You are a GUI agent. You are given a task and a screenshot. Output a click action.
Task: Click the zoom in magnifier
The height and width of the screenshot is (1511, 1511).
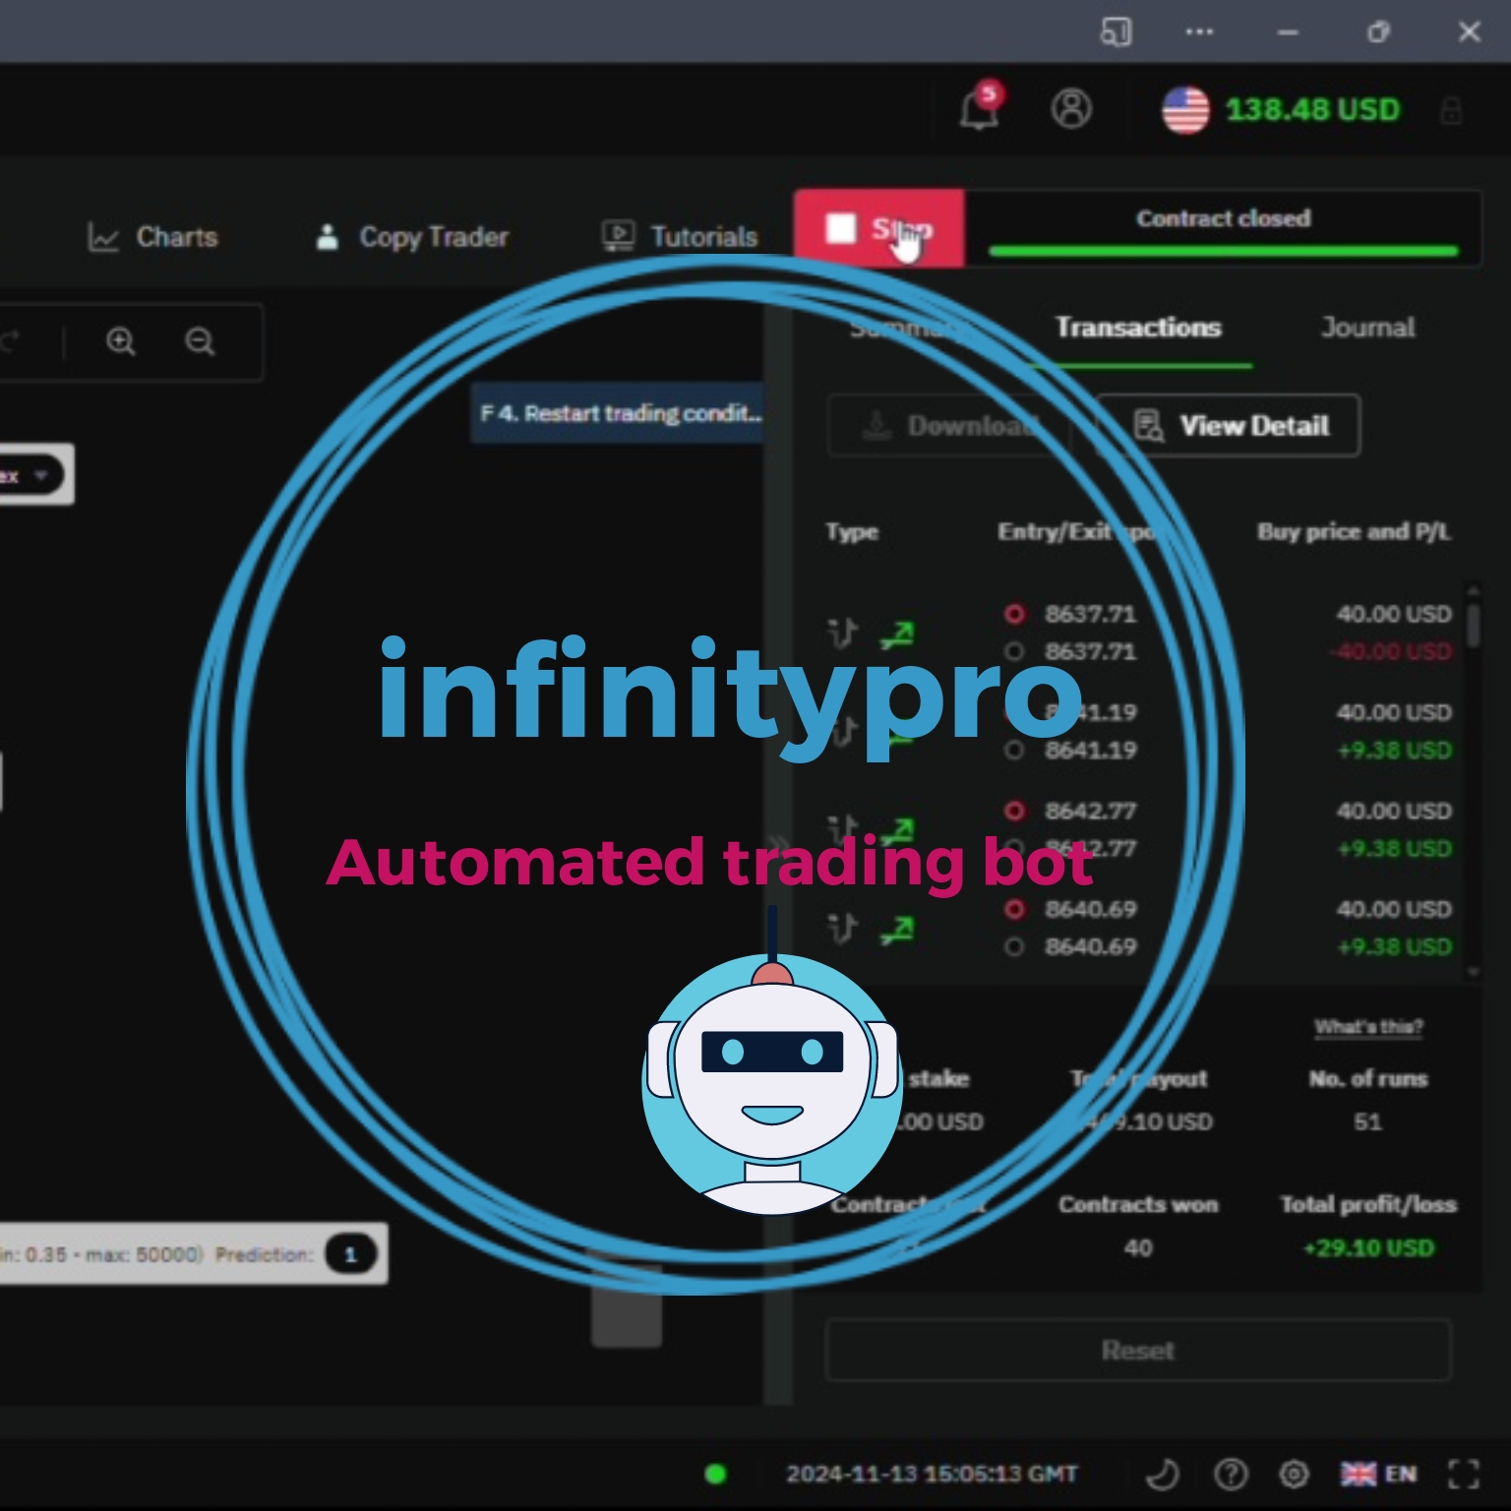(121, 341)
